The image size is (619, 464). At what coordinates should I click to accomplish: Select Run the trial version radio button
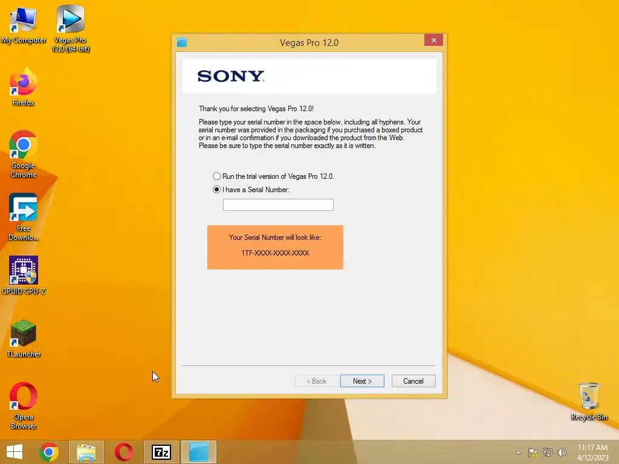pyautogui.click(x=217, y=176)
